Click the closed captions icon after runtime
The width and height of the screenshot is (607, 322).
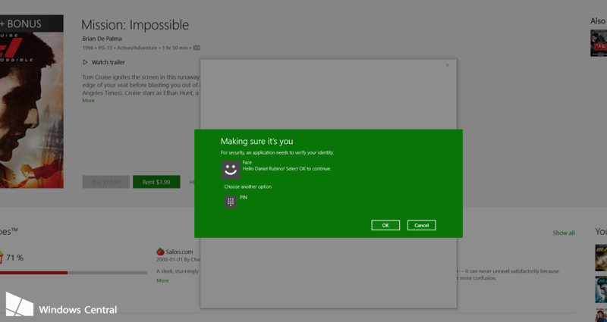click(197, 48)
